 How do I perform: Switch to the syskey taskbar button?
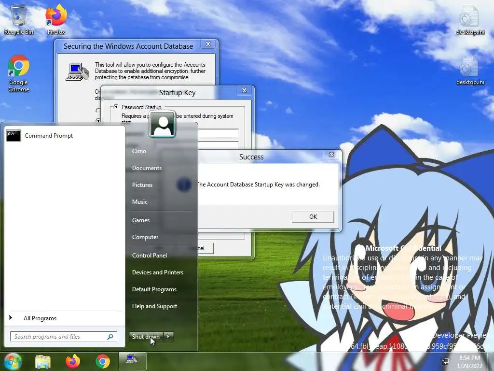(x=132, y=361)
